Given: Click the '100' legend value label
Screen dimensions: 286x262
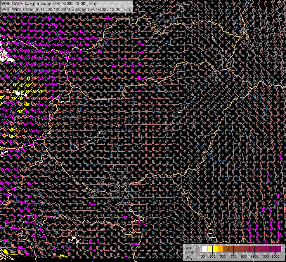Looking at the screenshot, I should [x=202, y=256].
